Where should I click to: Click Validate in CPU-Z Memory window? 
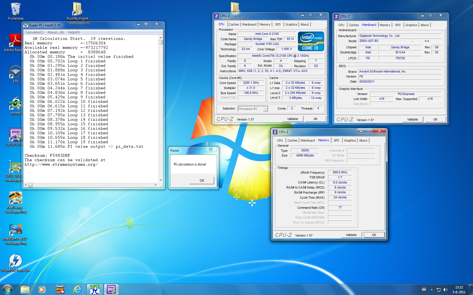coord(351,235)
